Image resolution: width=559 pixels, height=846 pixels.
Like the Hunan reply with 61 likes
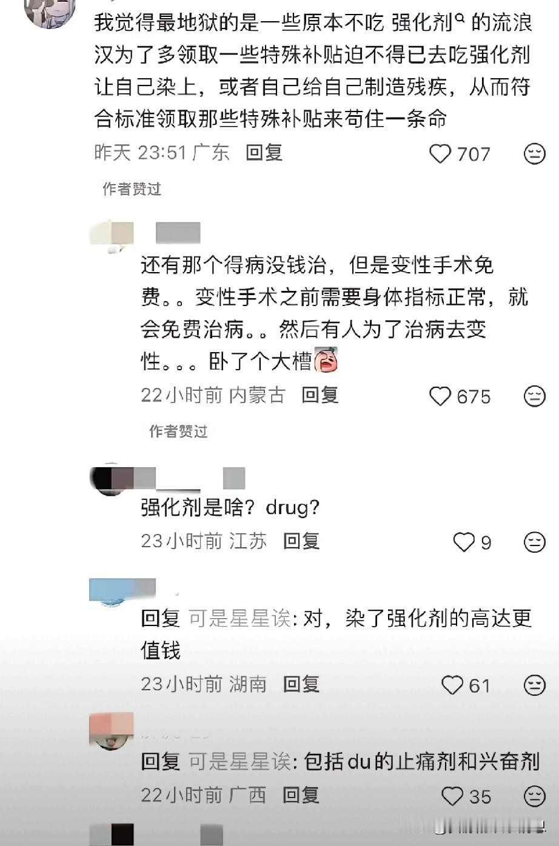click(452, 685)
